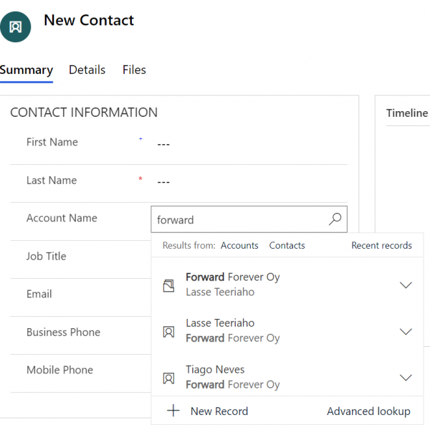Click the Last Name field value
Image resolution: width=430 pixels, height=430 pixels.
[163, 181]
